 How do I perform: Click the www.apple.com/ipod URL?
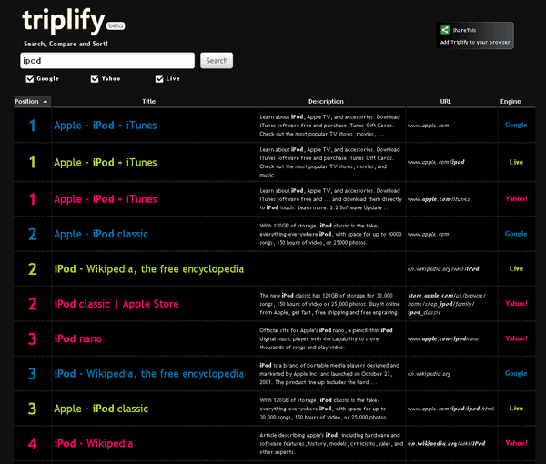point(436,162)
